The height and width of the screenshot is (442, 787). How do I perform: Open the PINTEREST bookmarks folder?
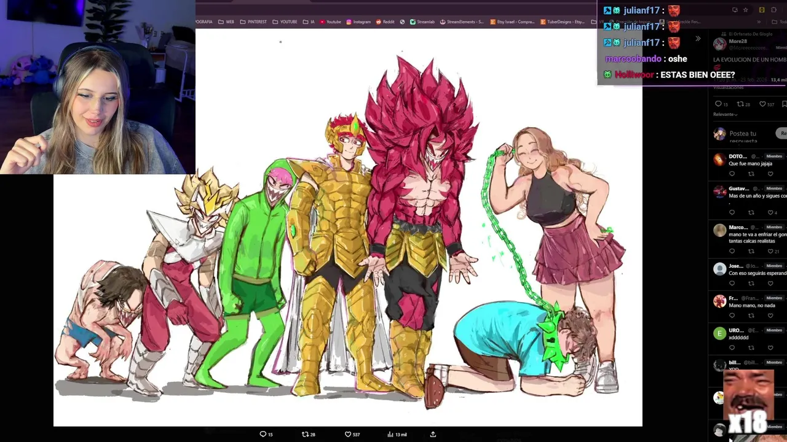point(253,22)
